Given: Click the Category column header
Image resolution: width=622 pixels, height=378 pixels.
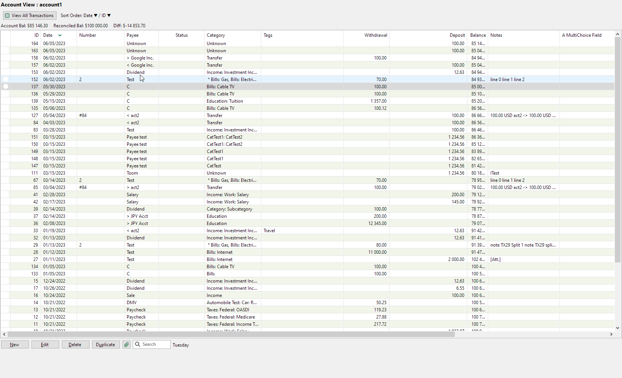Looking at the screenshot, I should pyautogui.click(x=216, y=35).
